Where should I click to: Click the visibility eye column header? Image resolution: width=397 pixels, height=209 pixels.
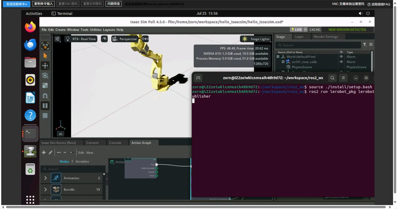click(x=341, y=52)
